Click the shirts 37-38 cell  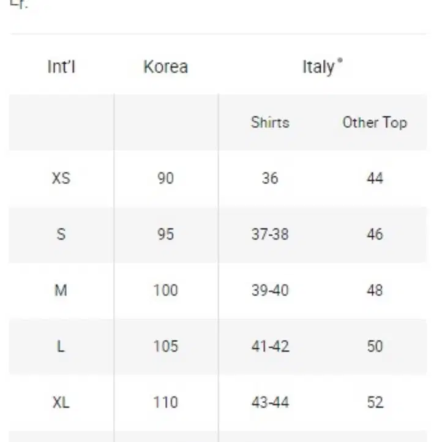[x=270, y=234]
